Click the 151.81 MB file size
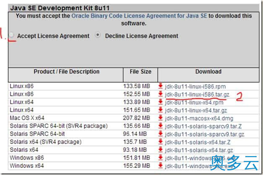Screen dimensions: 263x175 pyautogui.click(x=136, y=158)
